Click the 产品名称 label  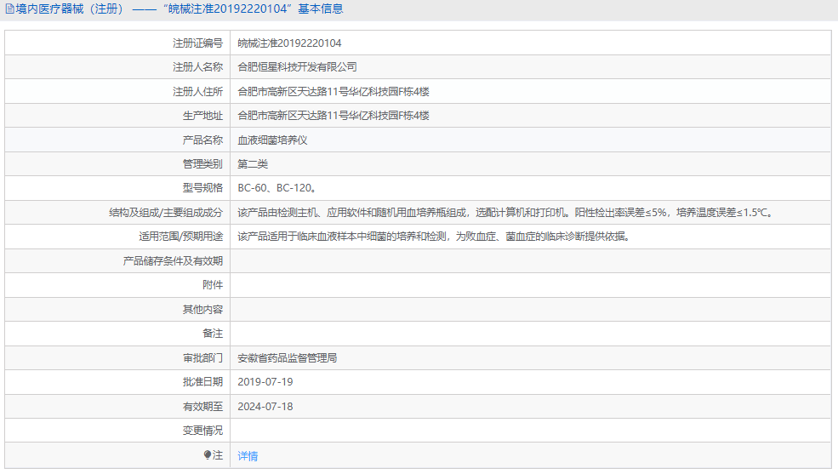[202, 140]
